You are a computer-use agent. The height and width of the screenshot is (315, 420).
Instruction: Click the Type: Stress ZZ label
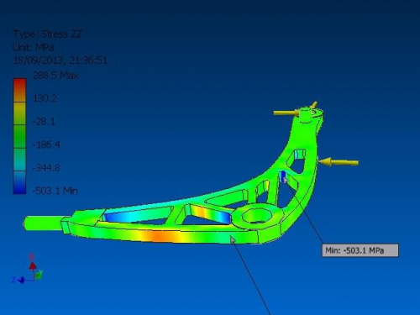click(47, 34)
